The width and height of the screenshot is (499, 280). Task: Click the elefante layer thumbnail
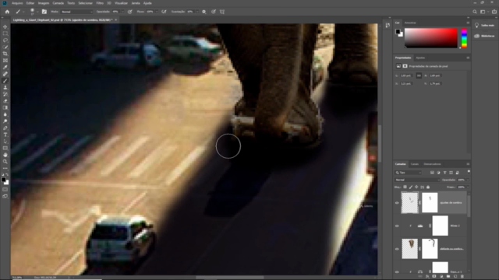pos(409,249)
